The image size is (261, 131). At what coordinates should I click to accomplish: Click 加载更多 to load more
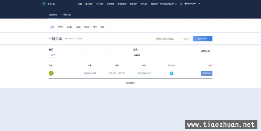click(130, 83)
